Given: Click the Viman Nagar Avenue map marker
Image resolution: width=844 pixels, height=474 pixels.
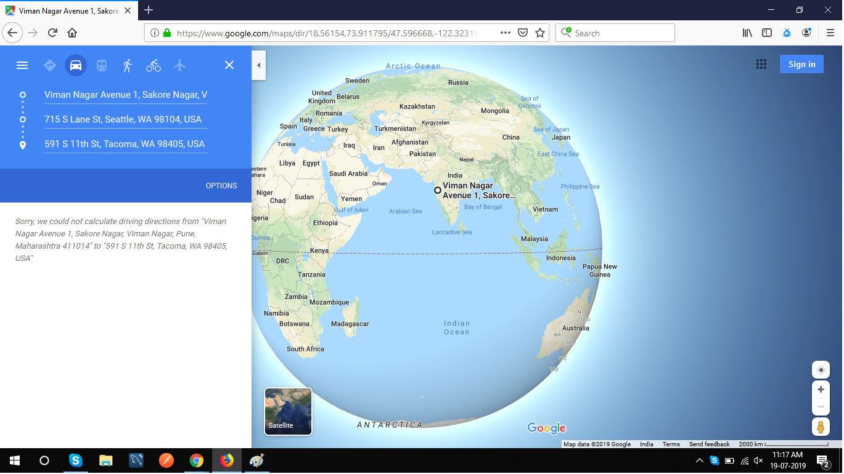Looking at the screenshot, I should pyautogui.click(x=438, y=190).
